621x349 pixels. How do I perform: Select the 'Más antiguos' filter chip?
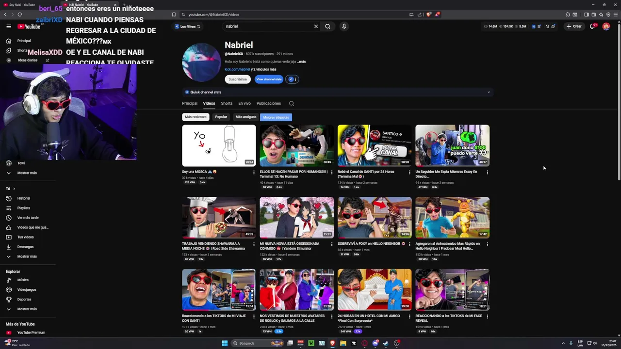pyautogui.click(x=246, y=117)
